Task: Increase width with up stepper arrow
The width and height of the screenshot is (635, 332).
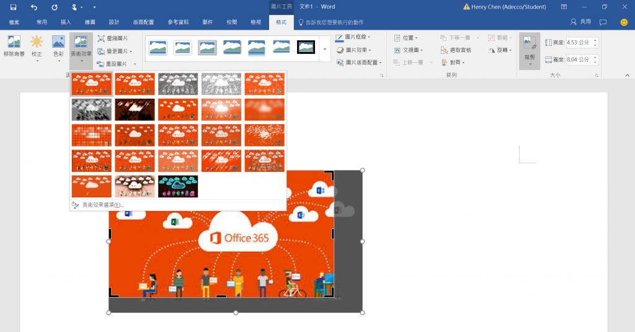Action: 595,58
